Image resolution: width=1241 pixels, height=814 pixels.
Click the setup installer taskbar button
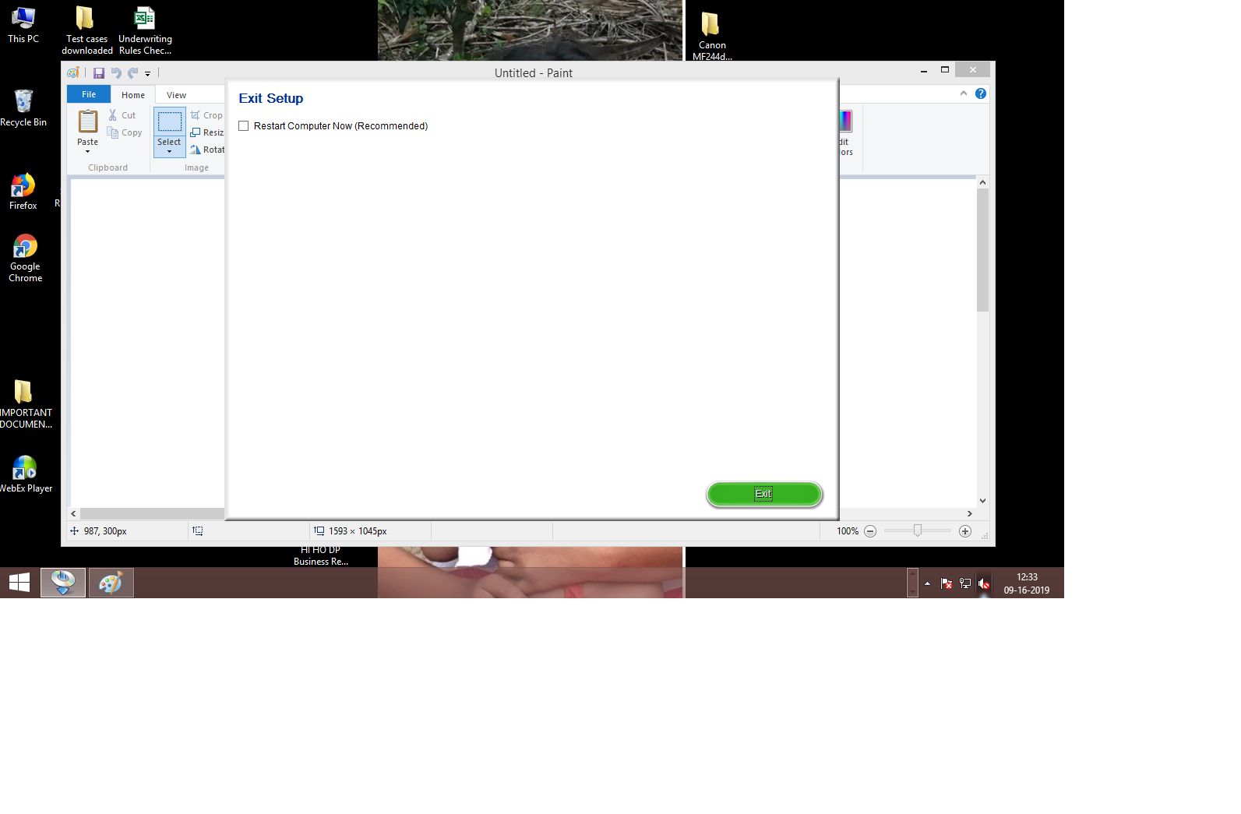point(63,583)
